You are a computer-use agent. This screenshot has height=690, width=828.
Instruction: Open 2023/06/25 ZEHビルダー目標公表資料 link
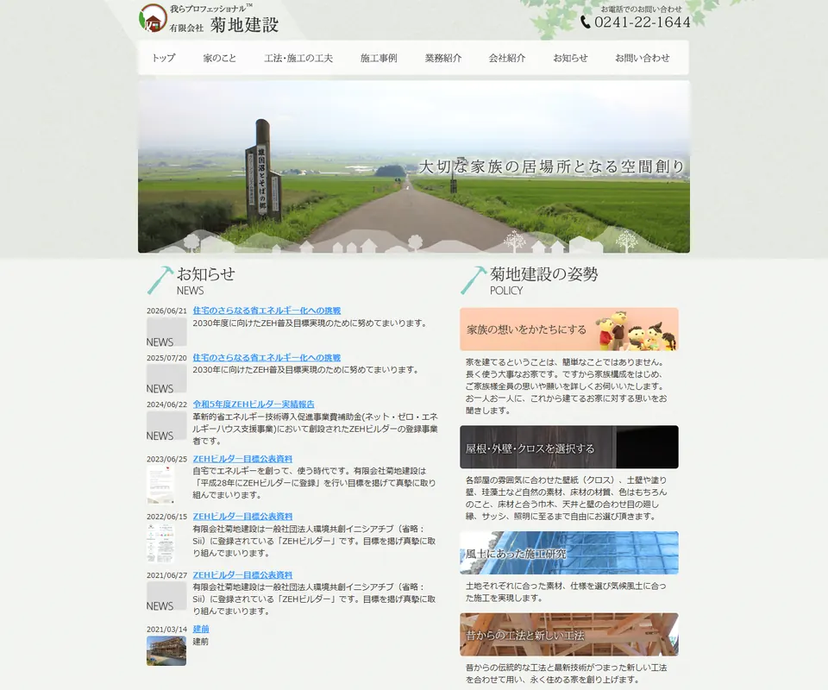coord(242,459)
